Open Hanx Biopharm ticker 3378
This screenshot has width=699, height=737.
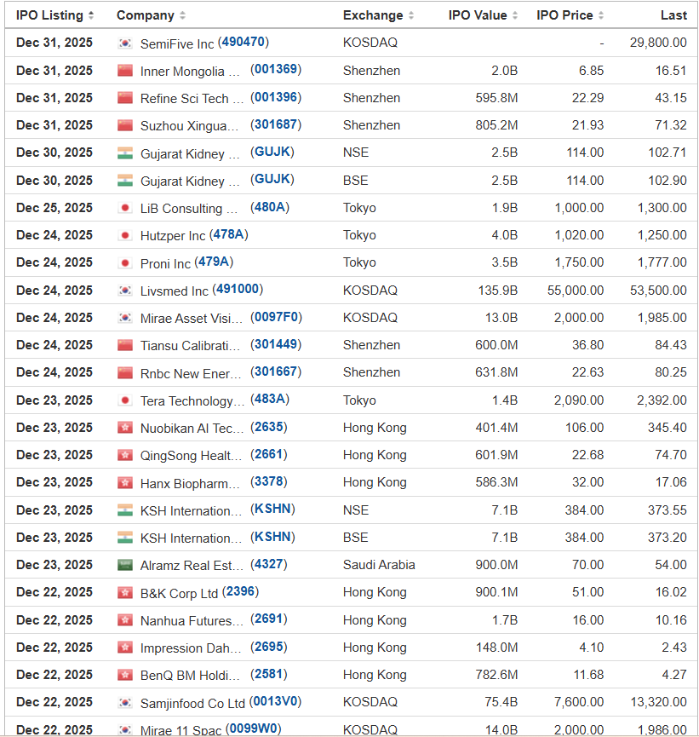(x=269, y=481)
